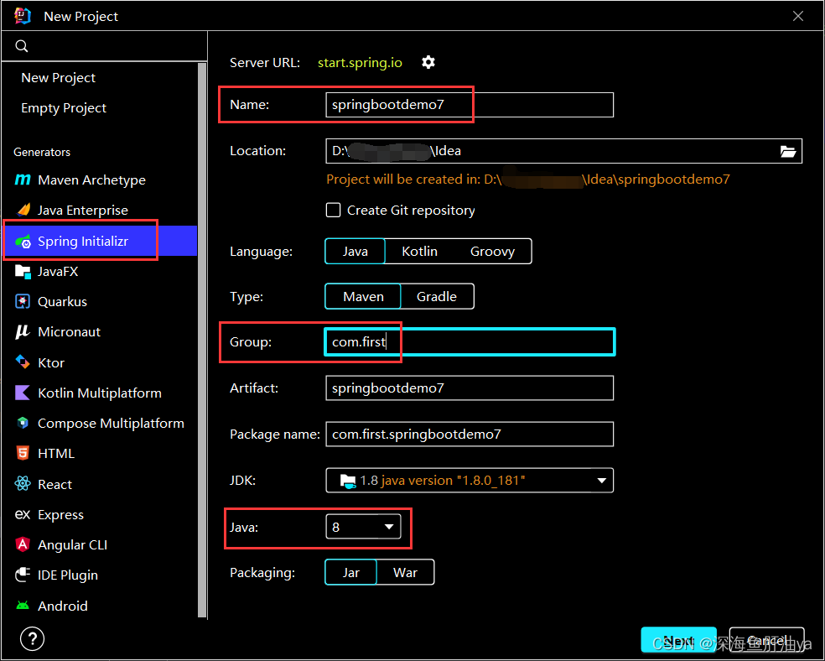Click the IDE Plugin icon
825x661 pixels.
tap(23, 575)
